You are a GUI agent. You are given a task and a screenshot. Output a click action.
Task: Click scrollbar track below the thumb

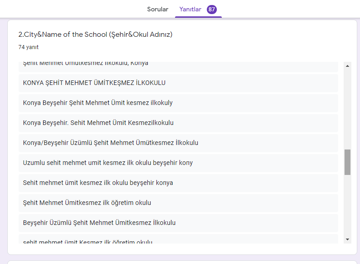pyautogui.click(x=348, y=204)
